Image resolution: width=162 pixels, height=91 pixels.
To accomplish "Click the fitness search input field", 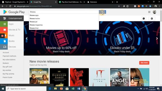I will [x=64, y=12].
